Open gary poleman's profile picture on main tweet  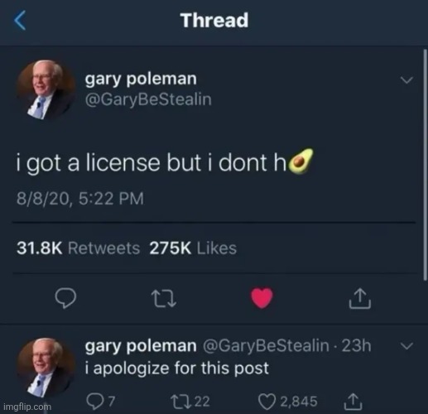pyautogui.click(x=46, y=90)
